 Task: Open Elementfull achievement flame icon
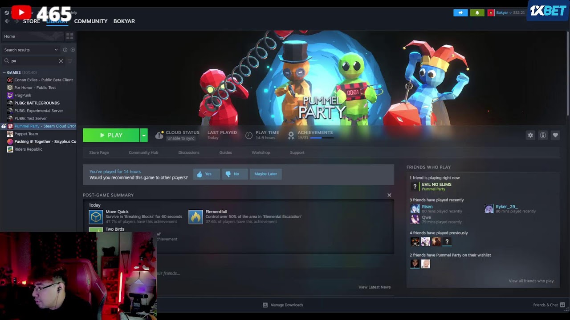(195, 217)
